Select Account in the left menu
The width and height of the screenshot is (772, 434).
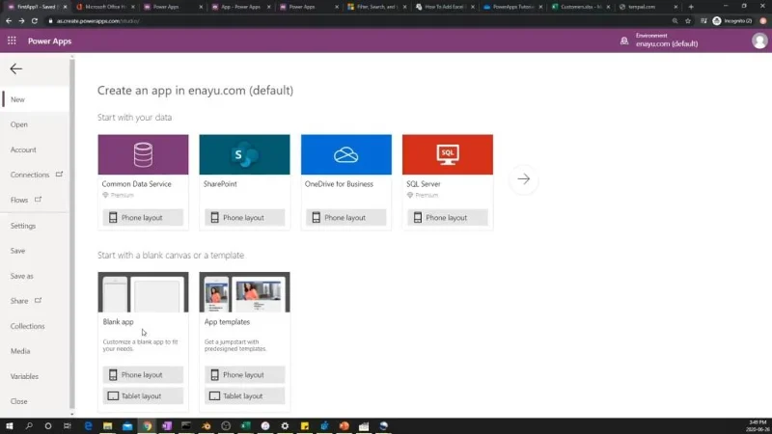tap(35, 149)
